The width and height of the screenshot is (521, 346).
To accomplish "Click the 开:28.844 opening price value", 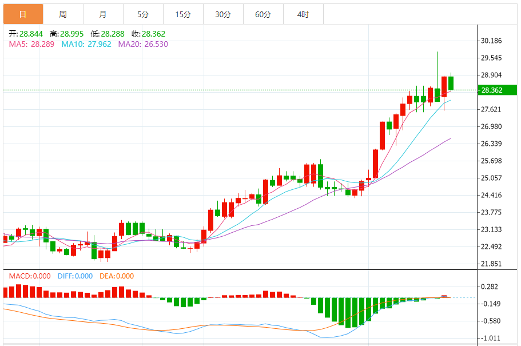I will click(x=26, y=34).
